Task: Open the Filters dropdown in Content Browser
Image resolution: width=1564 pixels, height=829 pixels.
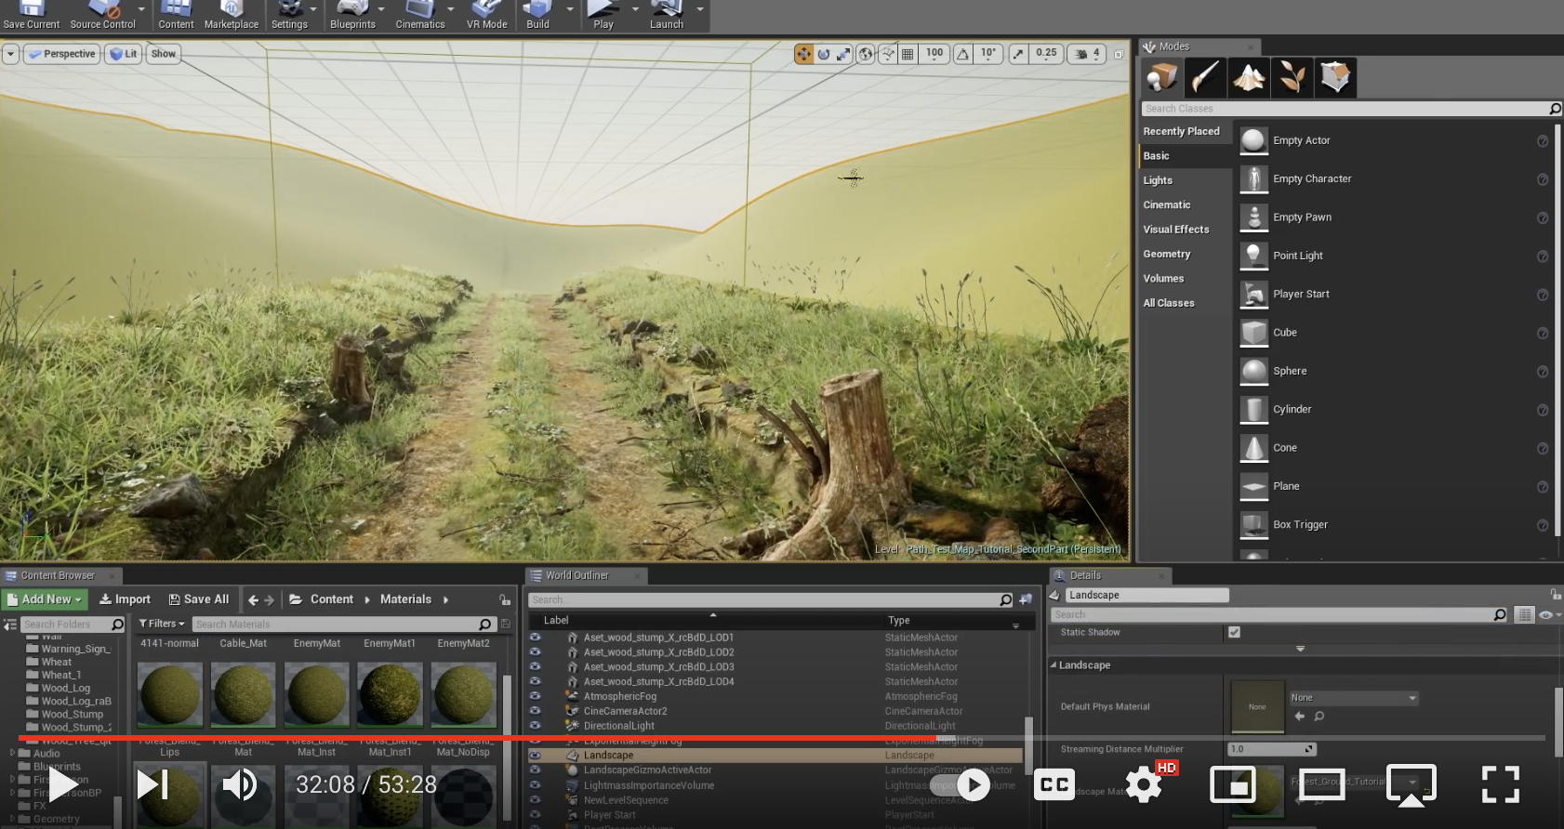Action: coord(162,624)
